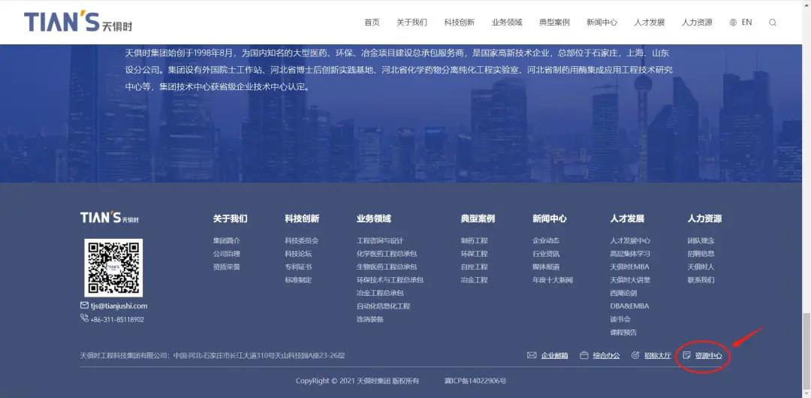The image size is (811, 398).
Task: Open 联系我们 under footer 人力资源
Action: click(x=701, y=280)
